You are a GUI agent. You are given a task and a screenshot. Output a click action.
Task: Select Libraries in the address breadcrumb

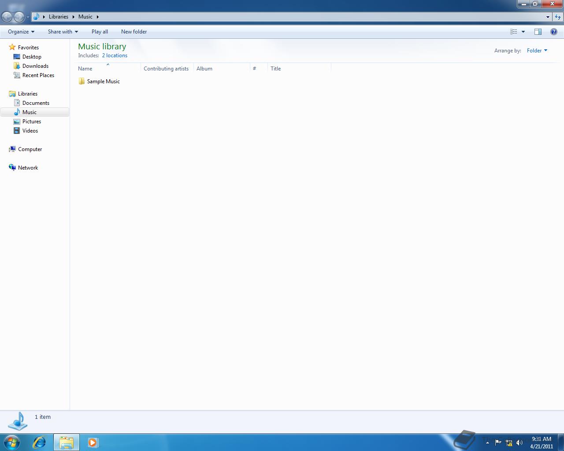coord(59,17)
